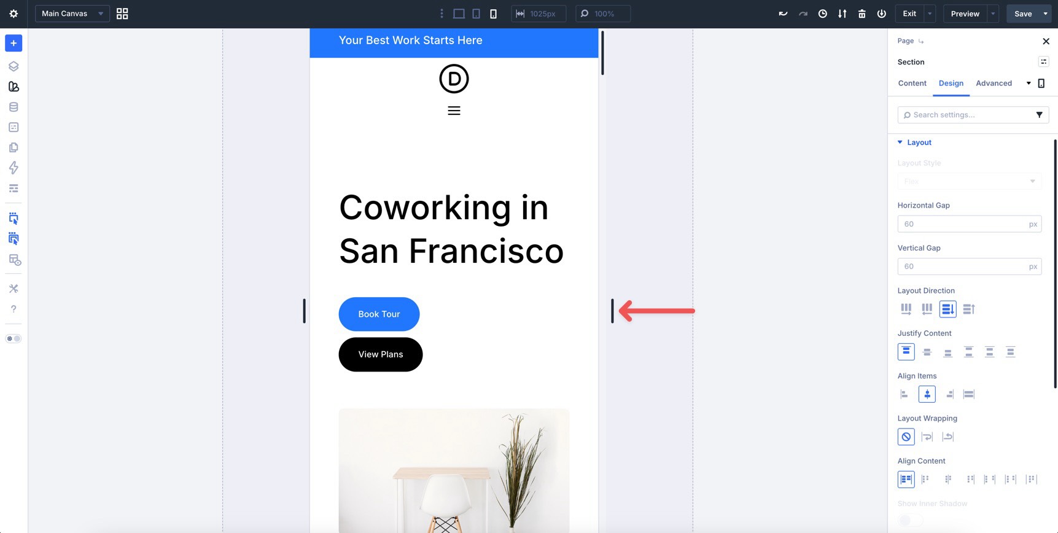
Task: Set Align Items to center
Action: tap(927, 394)
